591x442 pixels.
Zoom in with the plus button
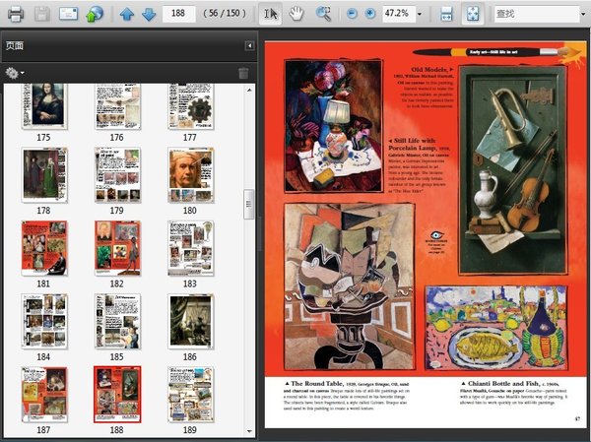click(x=370, y=14)
